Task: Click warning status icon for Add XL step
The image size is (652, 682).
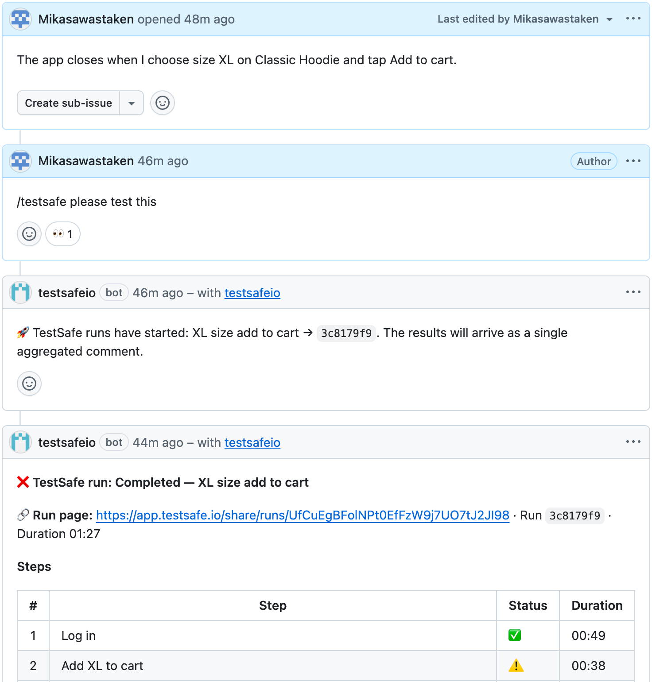Action: [516, 666]
